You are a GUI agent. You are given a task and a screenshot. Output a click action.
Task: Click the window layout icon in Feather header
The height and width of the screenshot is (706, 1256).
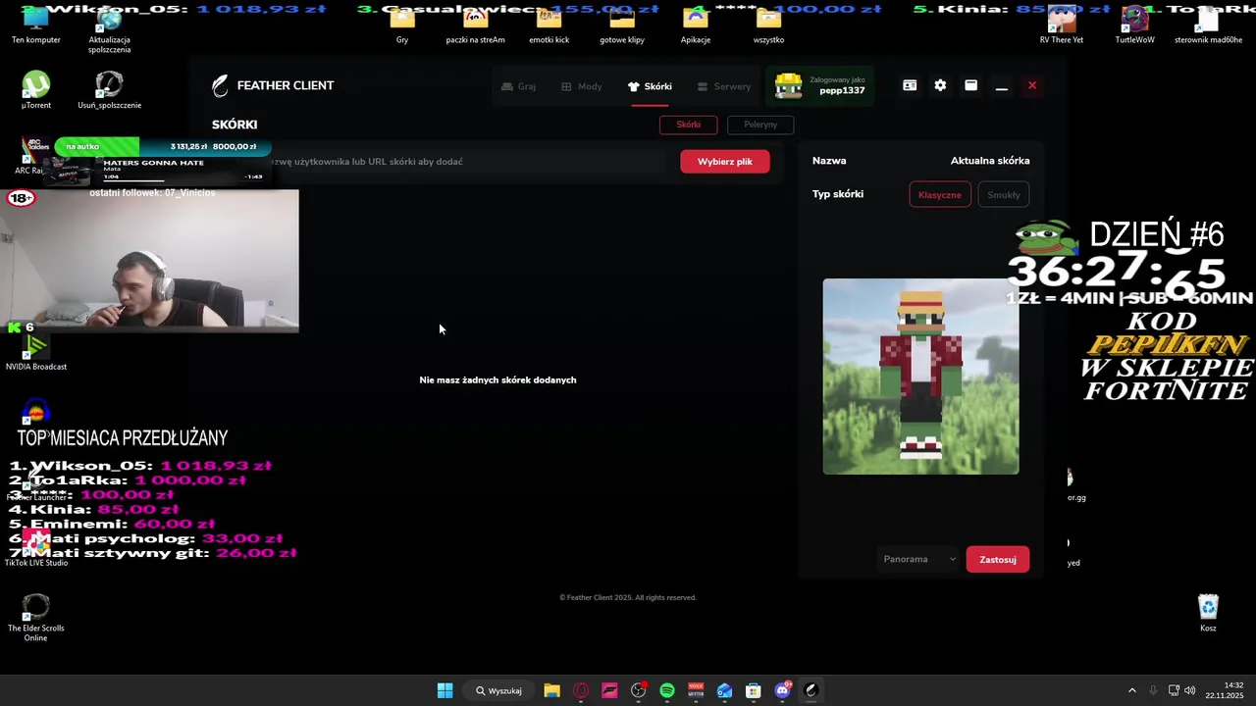[970, 85]
